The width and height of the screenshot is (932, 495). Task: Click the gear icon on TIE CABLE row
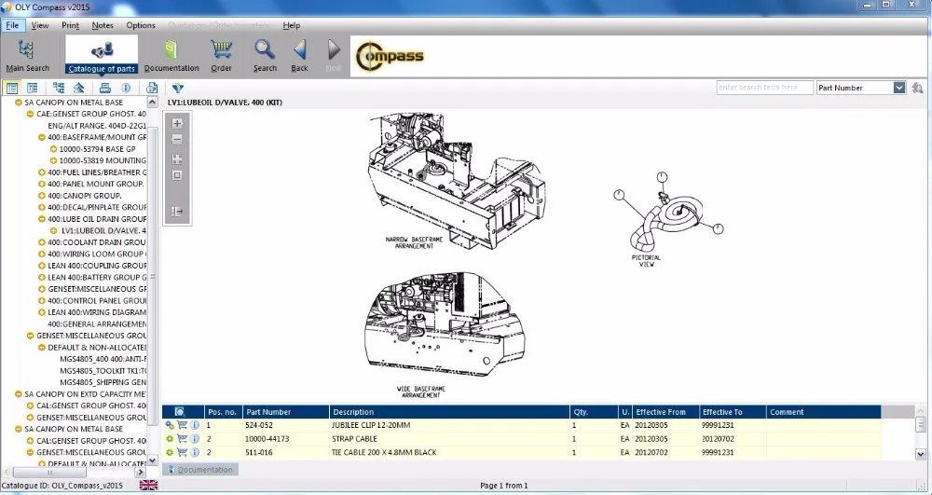click(170, 452)
